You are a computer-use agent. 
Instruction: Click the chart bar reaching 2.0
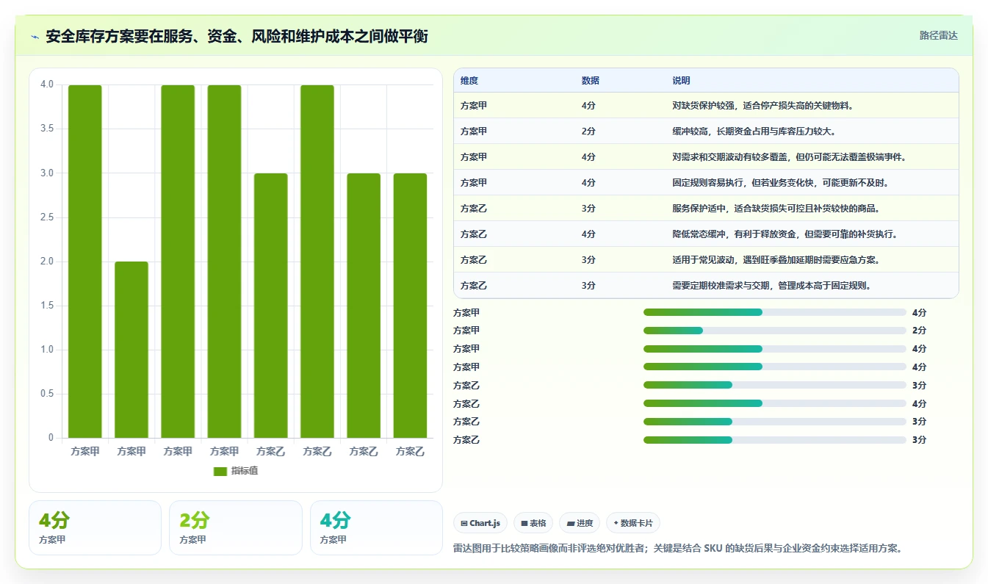(x=131, y=350)
